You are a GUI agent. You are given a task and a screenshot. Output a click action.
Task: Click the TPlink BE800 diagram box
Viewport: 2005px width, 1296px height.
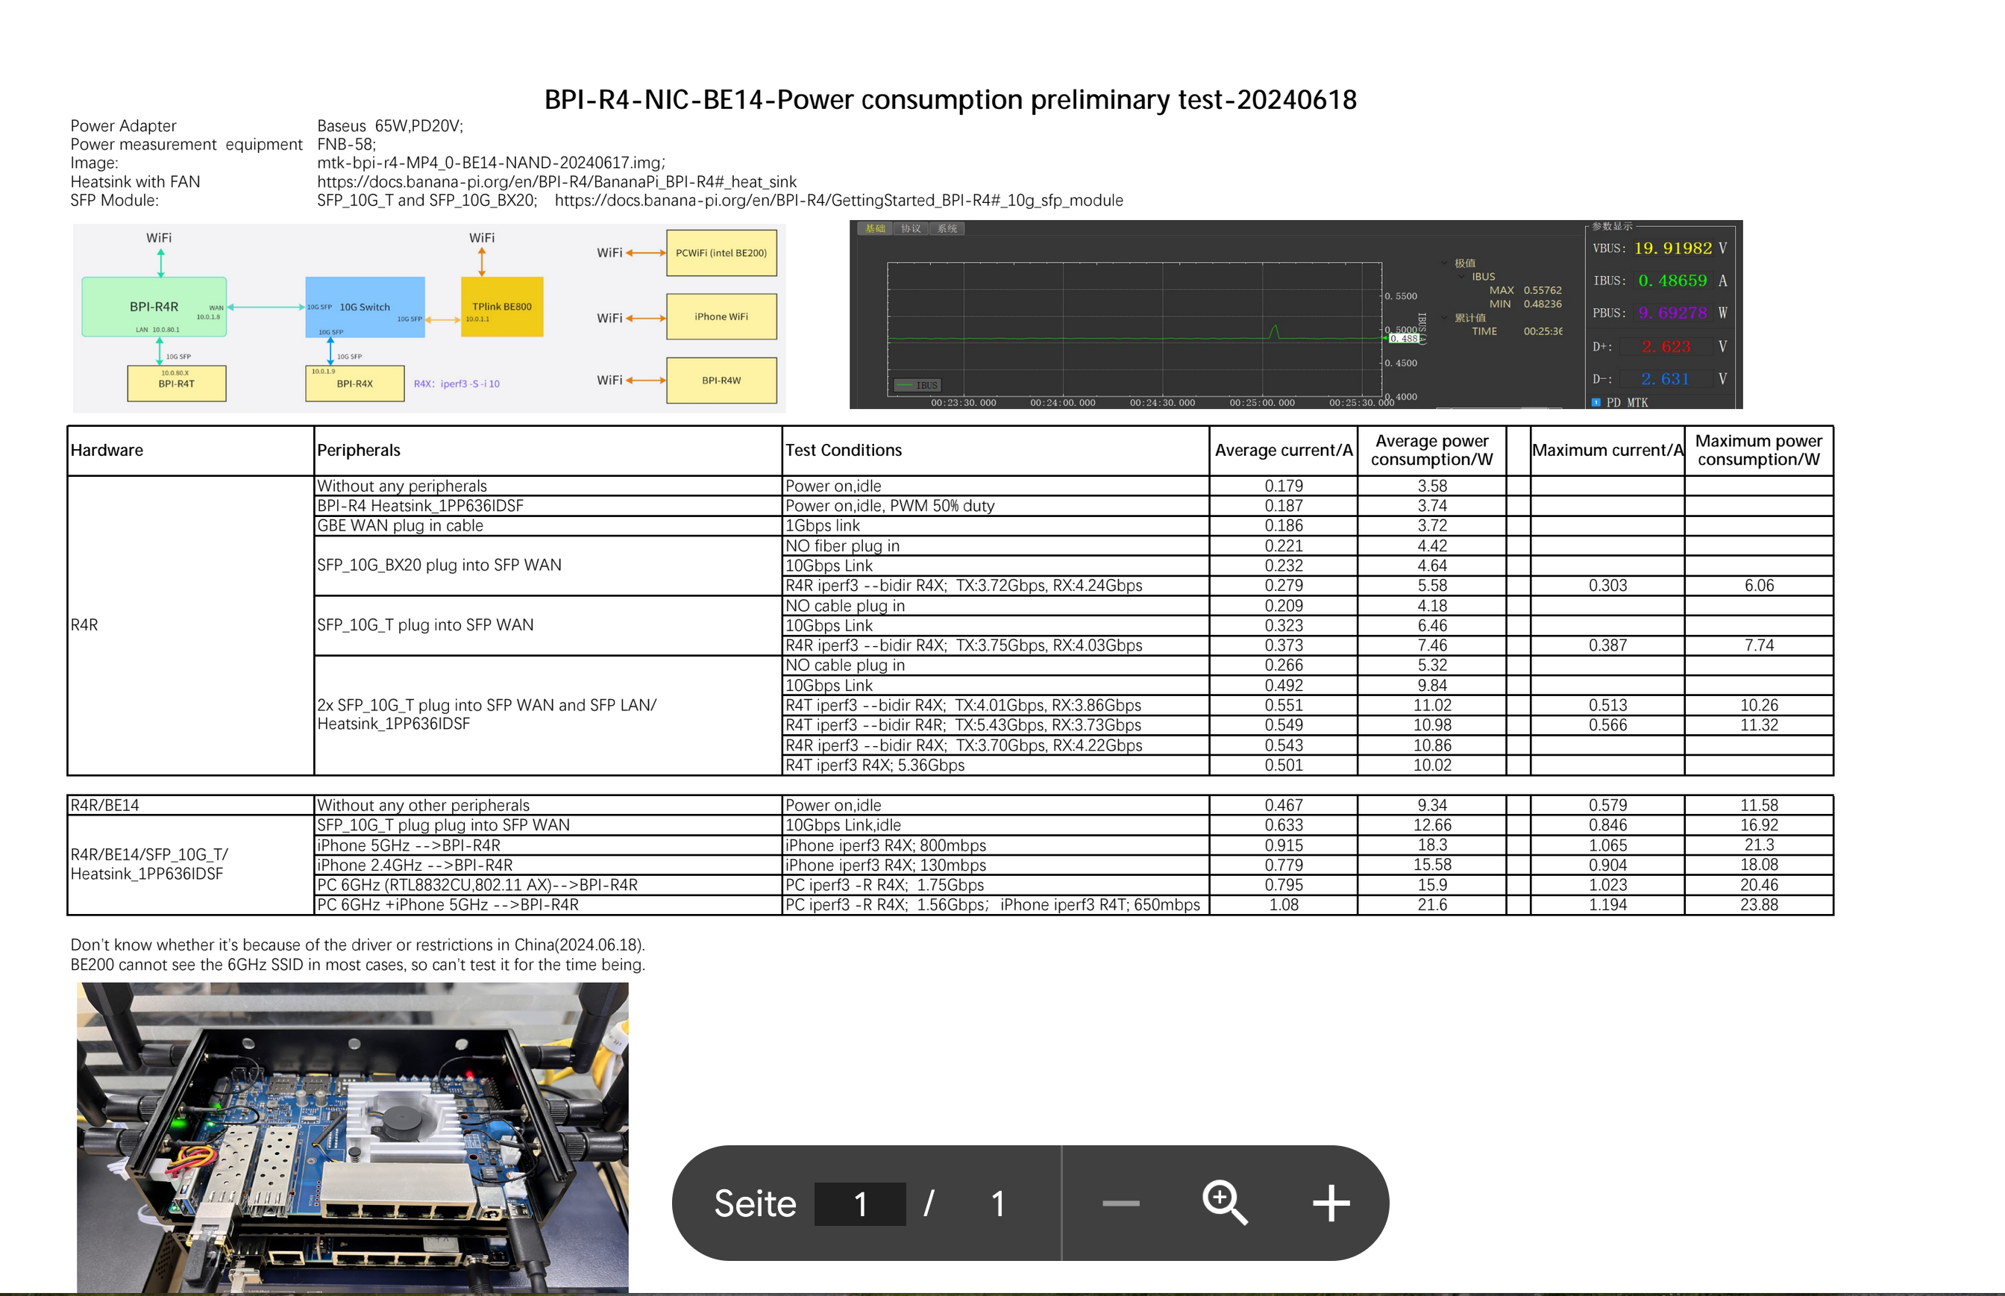coord(501,307)
